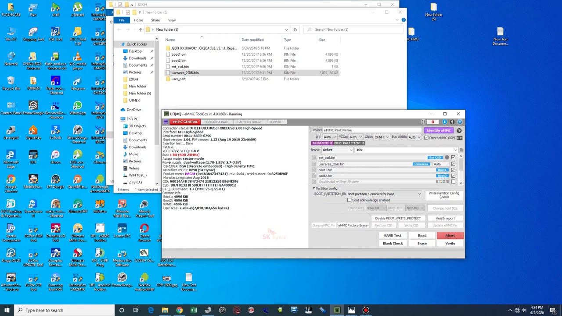The height and width of the screenshot is (316, 562).
Task: Click Refresh icon in Explorer address bar
Action: point(295,29)
